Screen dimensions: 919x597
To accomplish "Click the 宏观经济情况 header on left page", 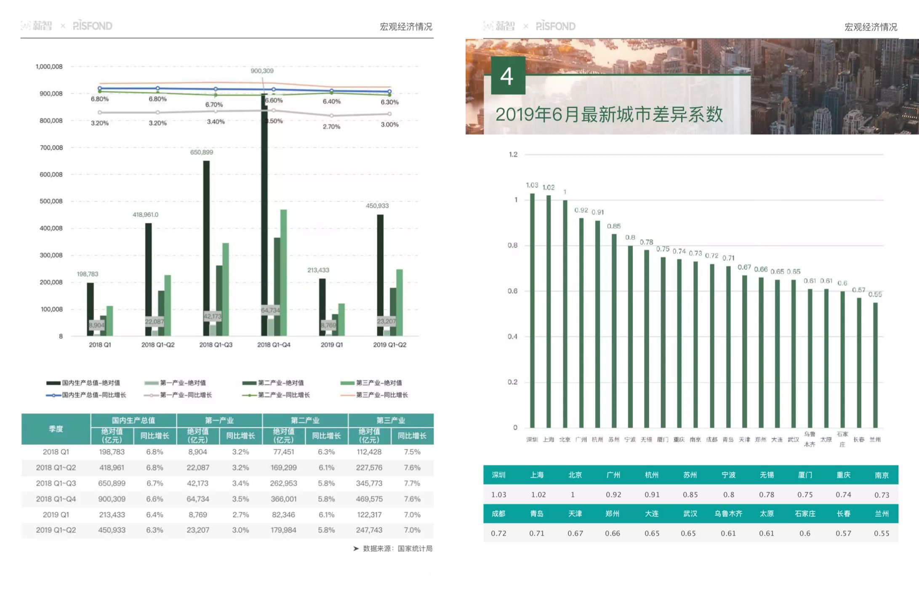I will [x=406, y=27].
